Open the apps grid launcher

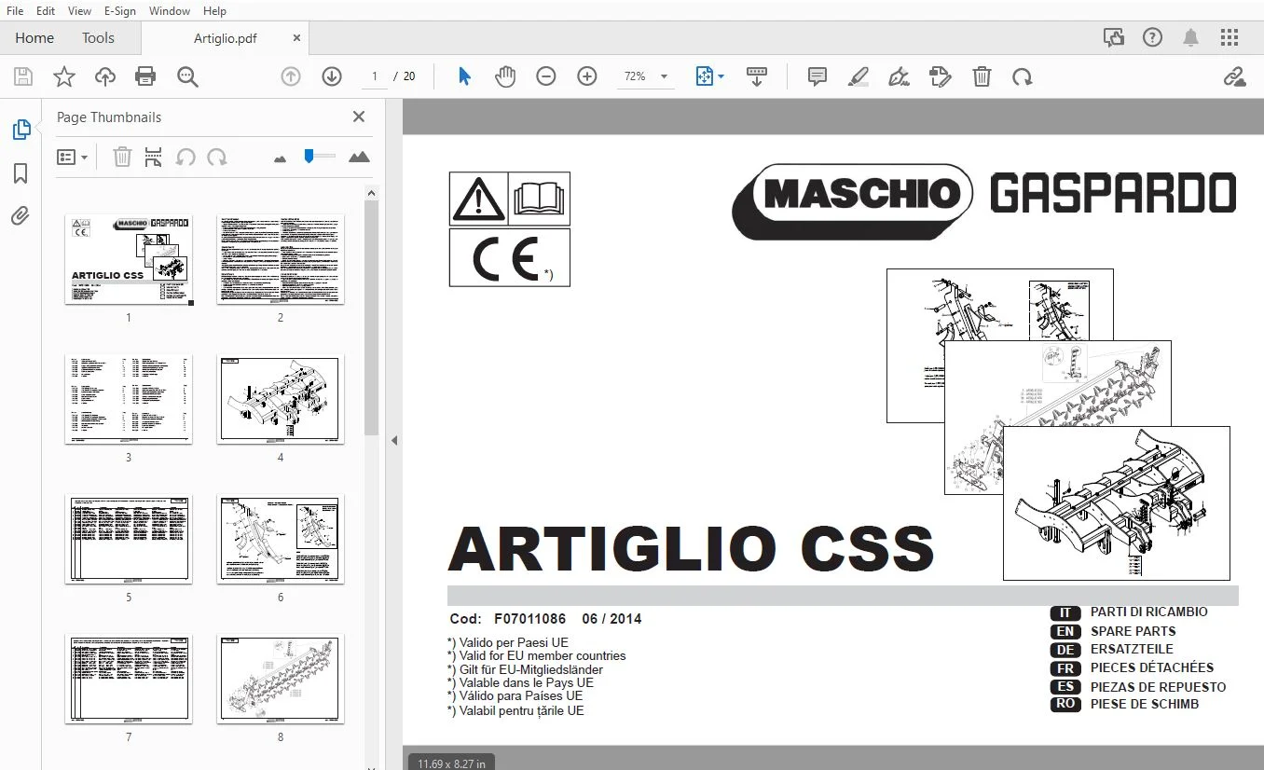[x=1230, y=37]
